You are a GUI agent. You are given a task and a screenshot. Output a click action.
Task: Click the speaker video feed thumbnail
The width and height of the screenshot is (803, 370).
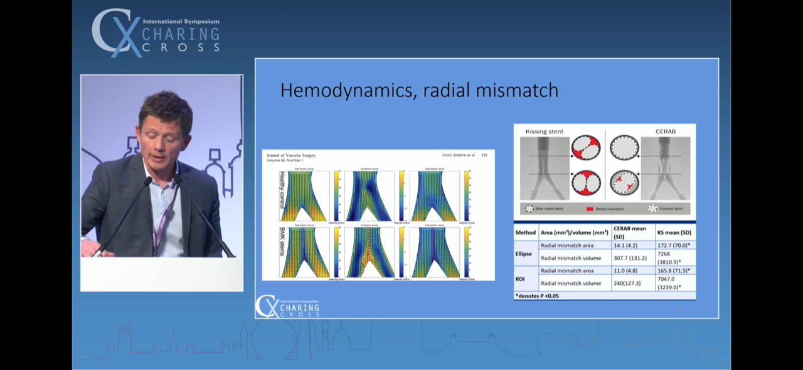(x=162, y=183)
